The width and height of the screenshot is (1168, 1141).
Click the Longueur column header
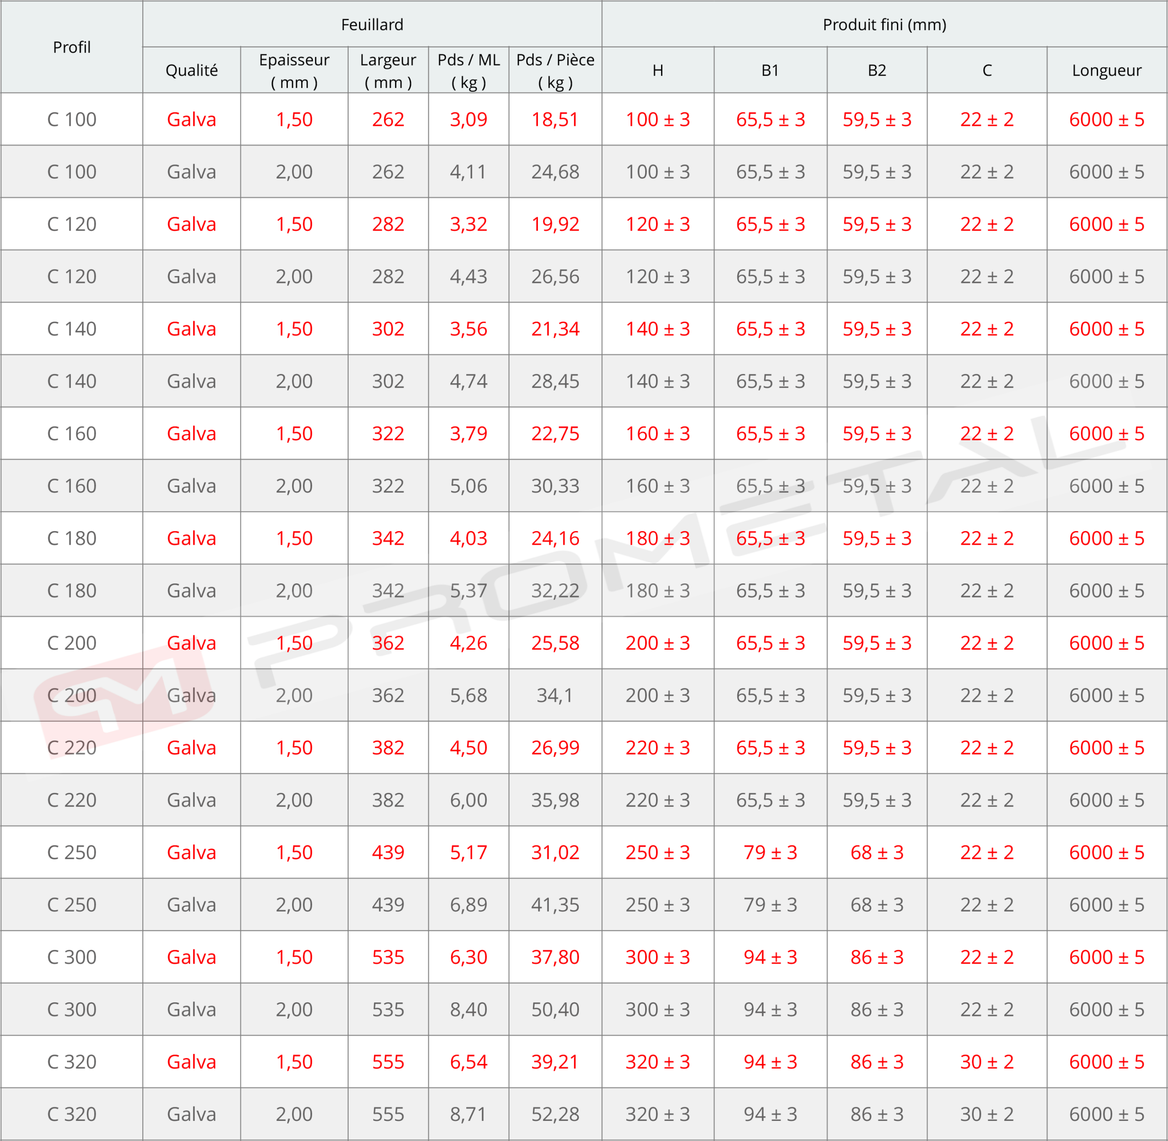[x=1106, y=71]
